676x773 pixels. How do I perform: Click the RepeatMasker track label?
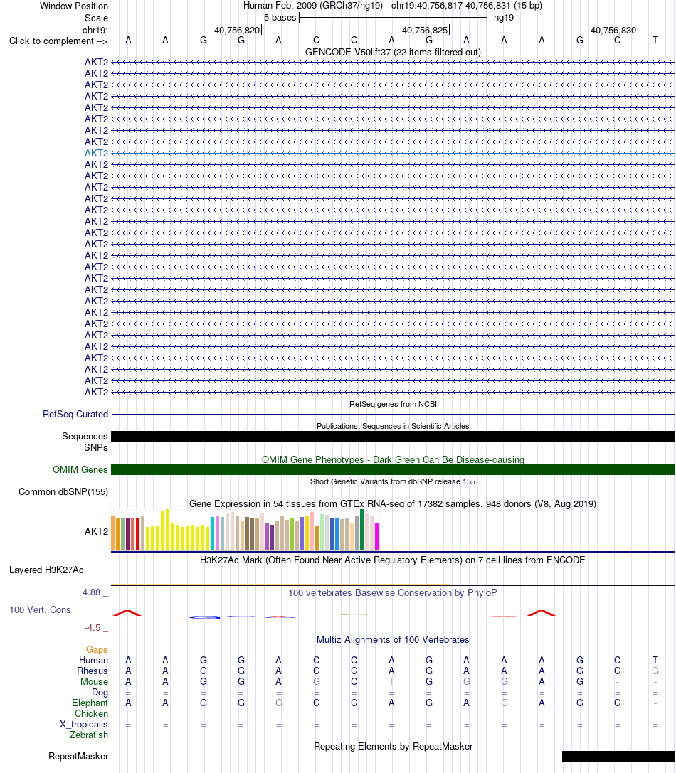(78, 756)
